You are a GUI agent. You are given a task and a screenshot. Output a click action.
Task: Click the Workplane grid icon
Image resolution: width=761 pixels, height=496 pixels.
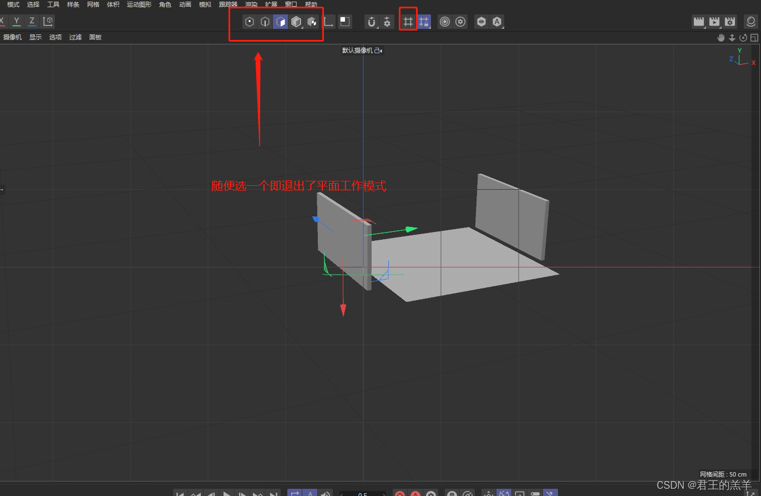coord(408,22)
